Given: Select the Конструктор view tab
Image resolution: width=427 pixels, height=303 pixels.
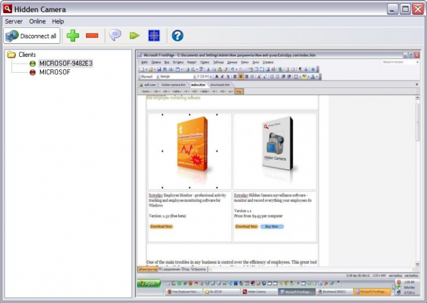Looking at the screenshot, I should (x=147, y=269).
